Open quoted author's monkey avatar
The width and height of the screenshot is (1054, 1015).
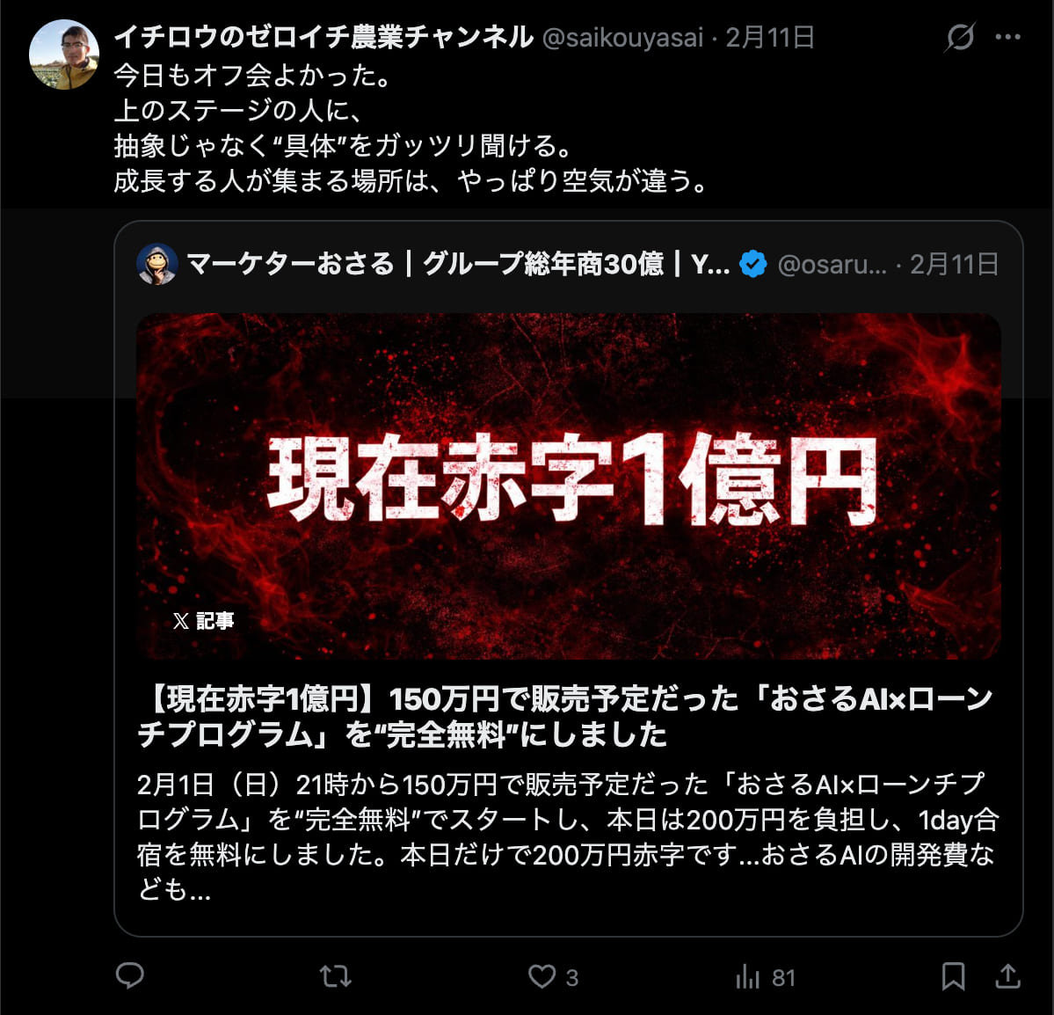157,264
